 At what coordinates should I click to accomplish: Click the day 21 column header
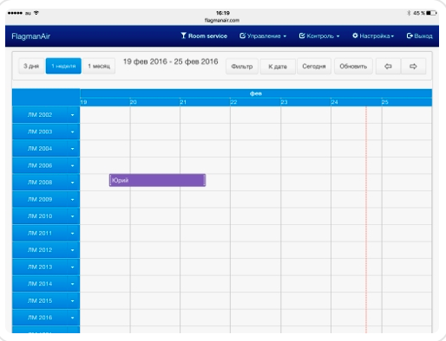205,102
